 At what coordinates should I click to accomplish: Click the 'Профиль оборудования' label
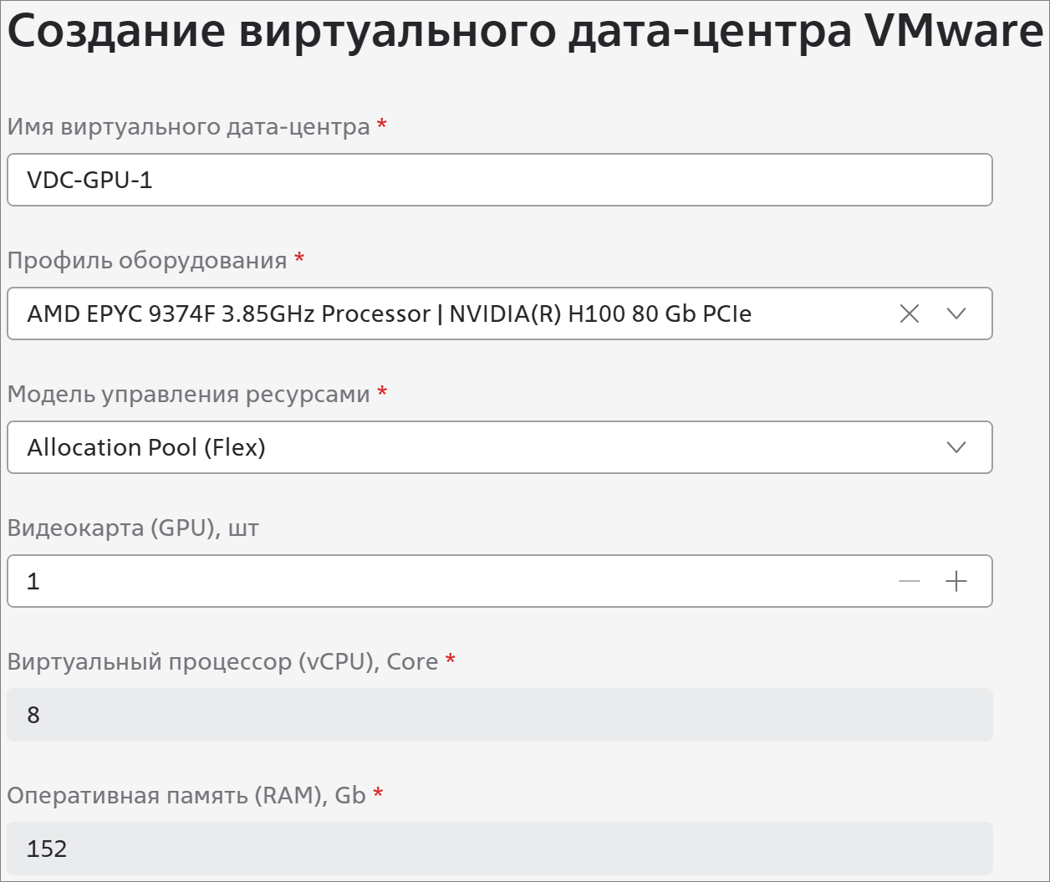[x=147, y=261]
